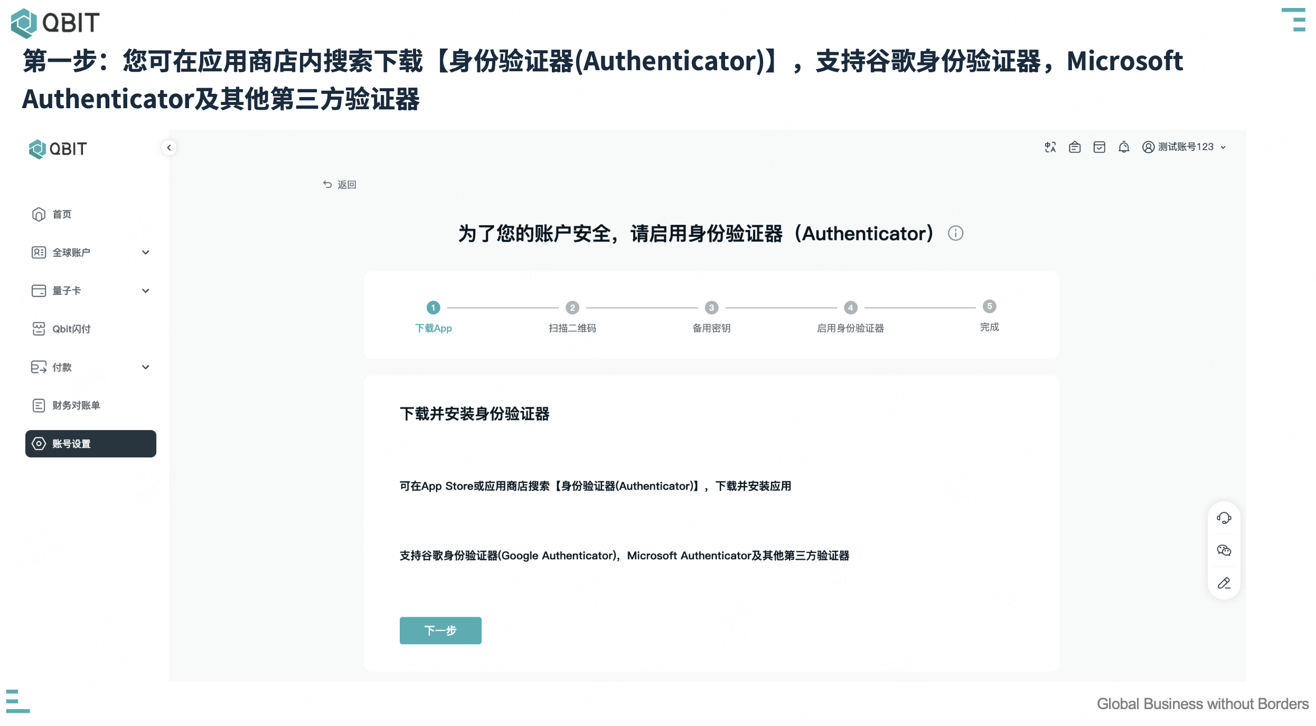Click the 下载App step label
Screen dimensions: 1316x726
(x=434, y=328)
